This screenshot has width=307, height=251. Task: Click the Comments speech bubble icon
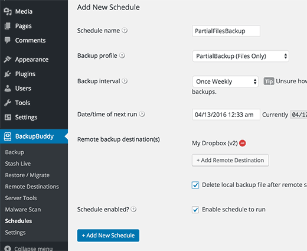(x=8, y=40)
